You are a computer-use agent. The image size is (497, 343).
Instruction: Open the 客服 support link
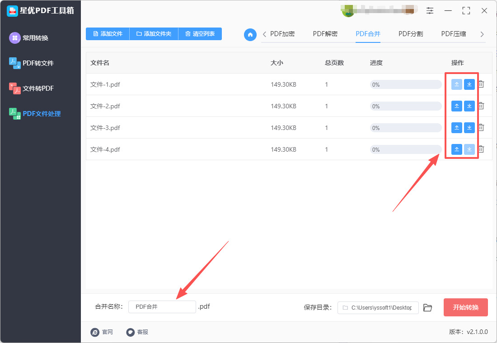(137, 332)
